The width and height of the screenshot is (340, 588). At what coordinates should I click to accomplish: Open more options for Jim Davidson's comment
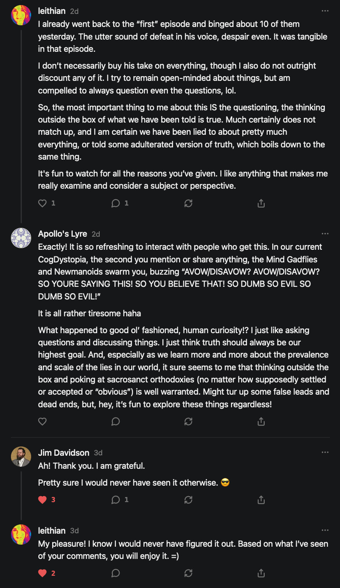325,452
